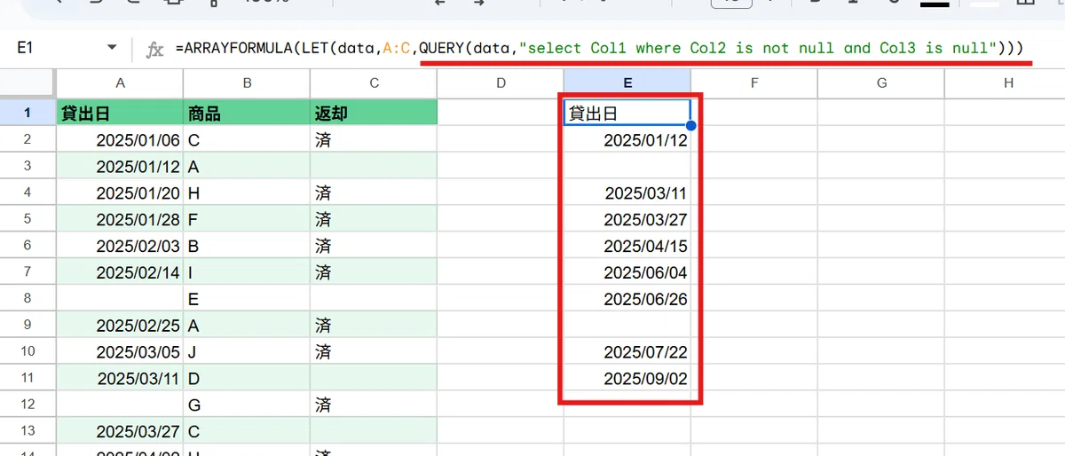The image size is (1065, 456).
Task: Click 済 in row 2
Action: [x=374, y=139]
